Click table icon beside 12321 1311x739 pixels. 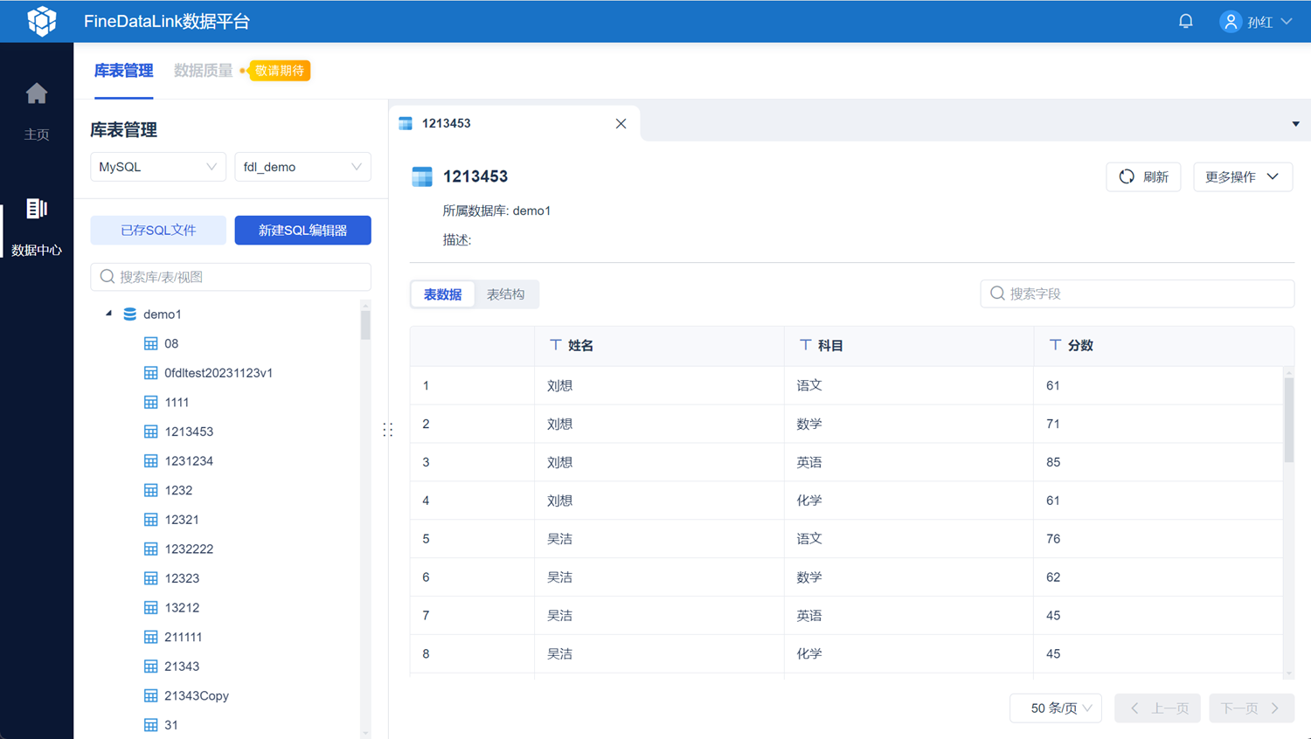pyautogui.click(x=151, y=520)
